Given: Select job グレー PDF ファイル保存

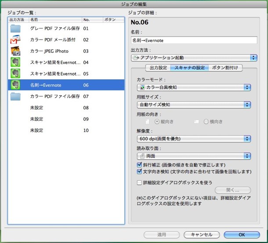Looking at the screenshot, I should pos(66,29).
